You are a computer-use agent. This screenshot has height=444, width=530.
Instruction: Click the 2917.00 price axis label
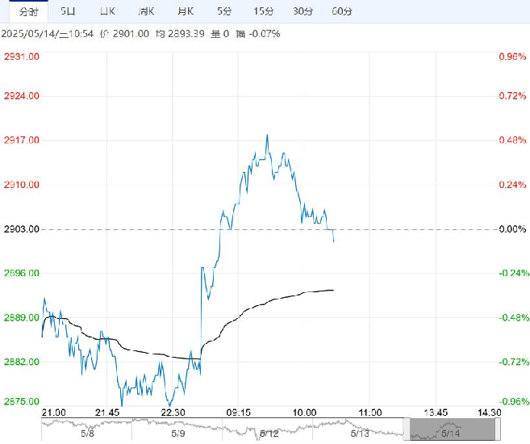point(22,140)
